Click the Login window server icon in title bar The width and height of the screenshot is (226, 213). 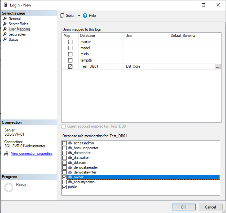6,5
